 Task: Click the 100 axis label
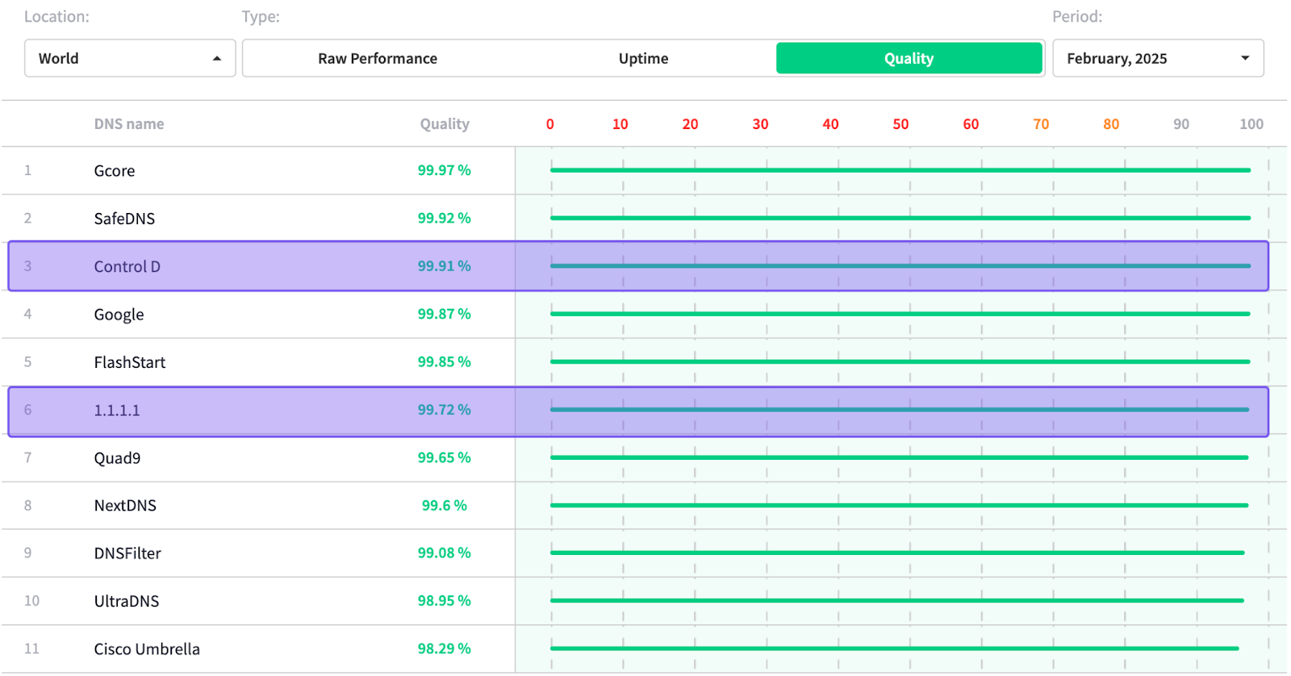1251,124
